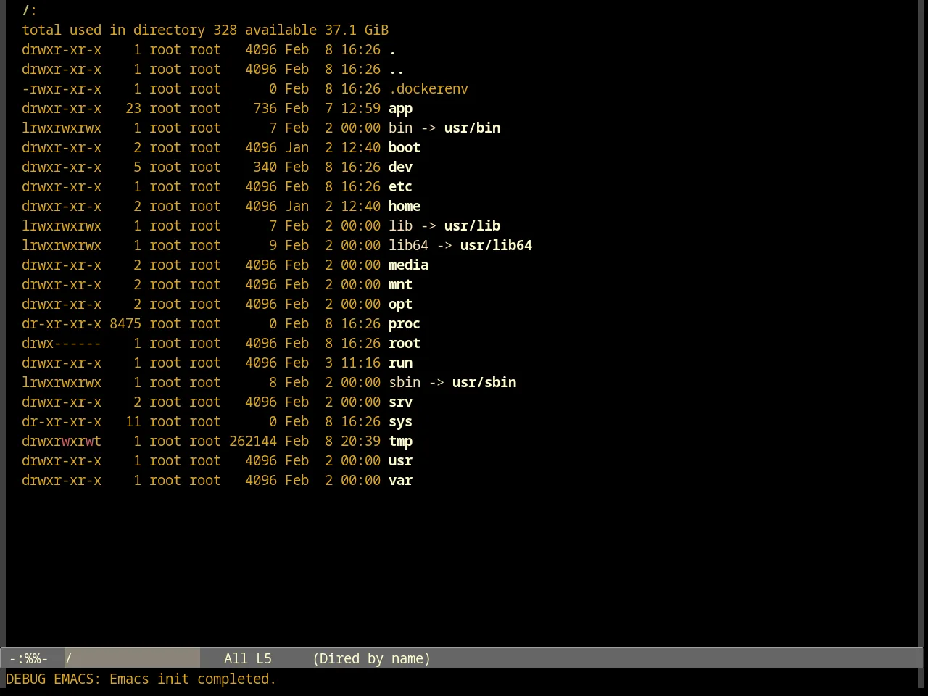The height and width of the screenshot is (696, 928).
Task: Click the drwx------ permissions text
Action: (x=62, y=344)
